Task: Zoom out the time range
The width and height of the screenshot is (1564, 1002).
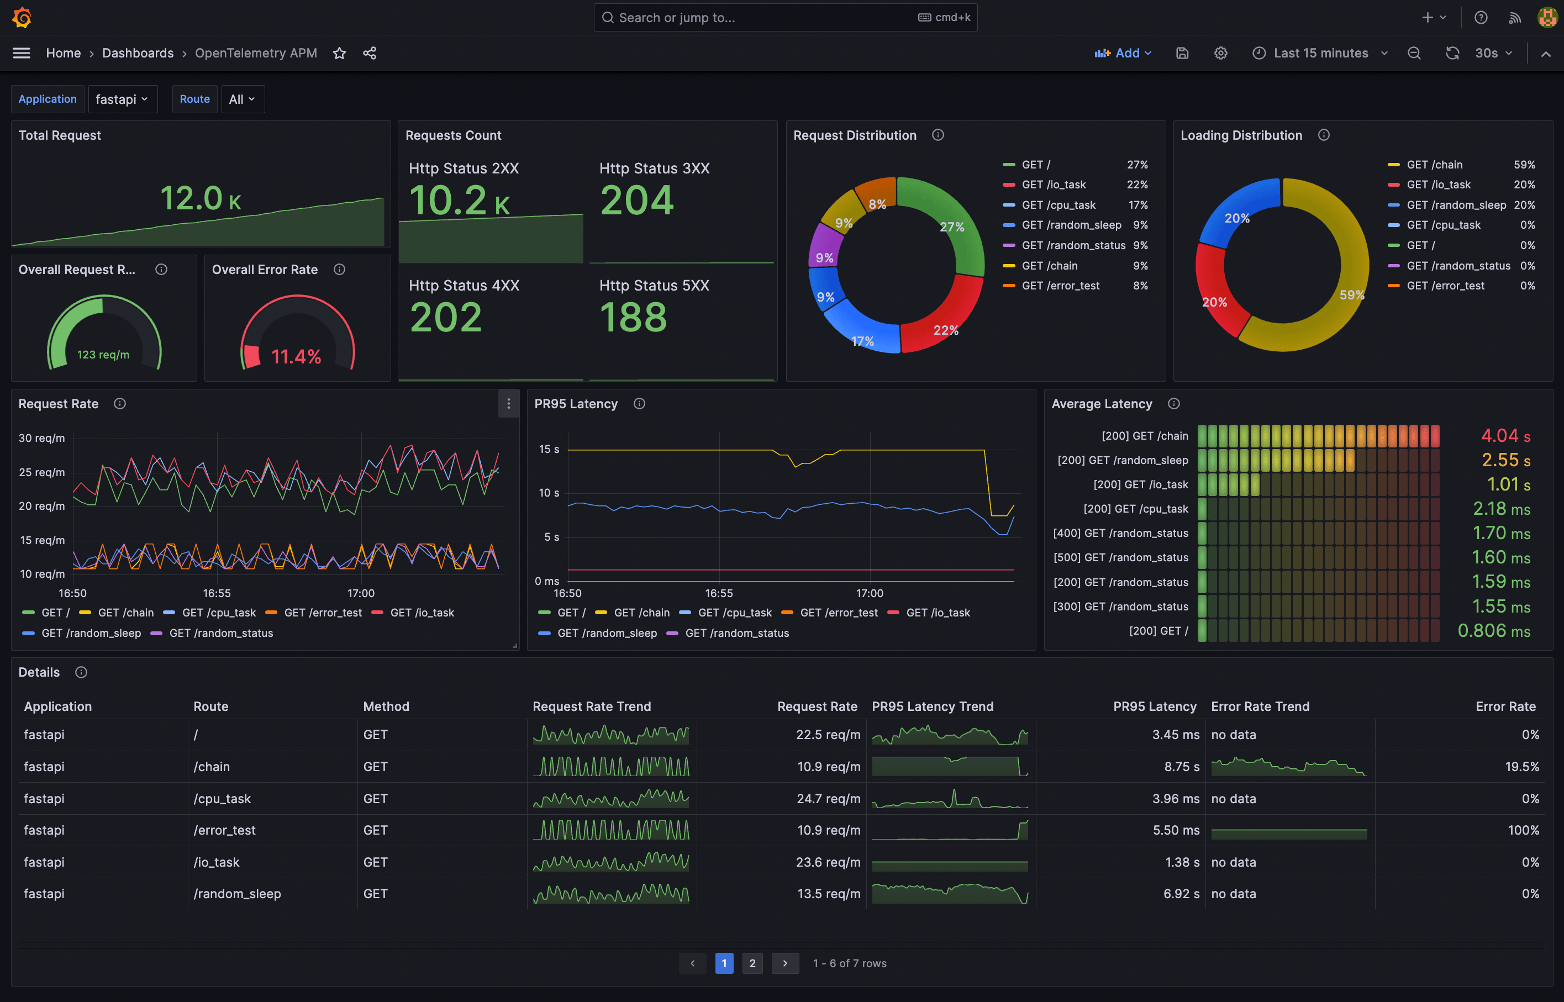Action: (x=1414, y=54)
